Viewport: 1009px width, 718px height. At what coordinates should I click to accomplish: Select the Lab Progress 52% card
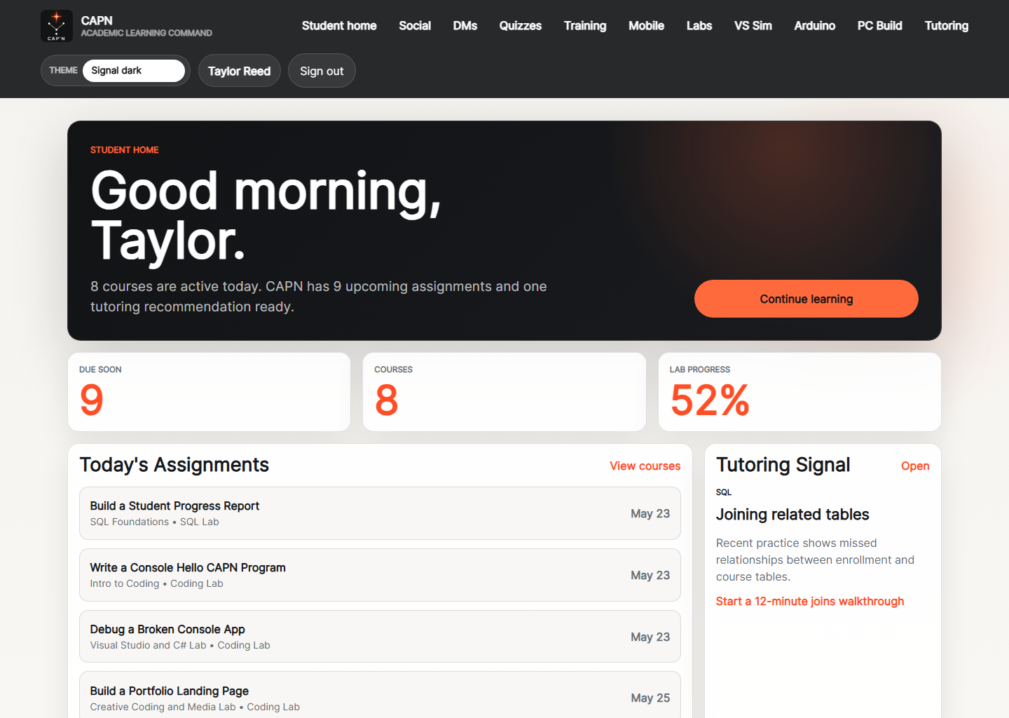[x=799, y=392]
